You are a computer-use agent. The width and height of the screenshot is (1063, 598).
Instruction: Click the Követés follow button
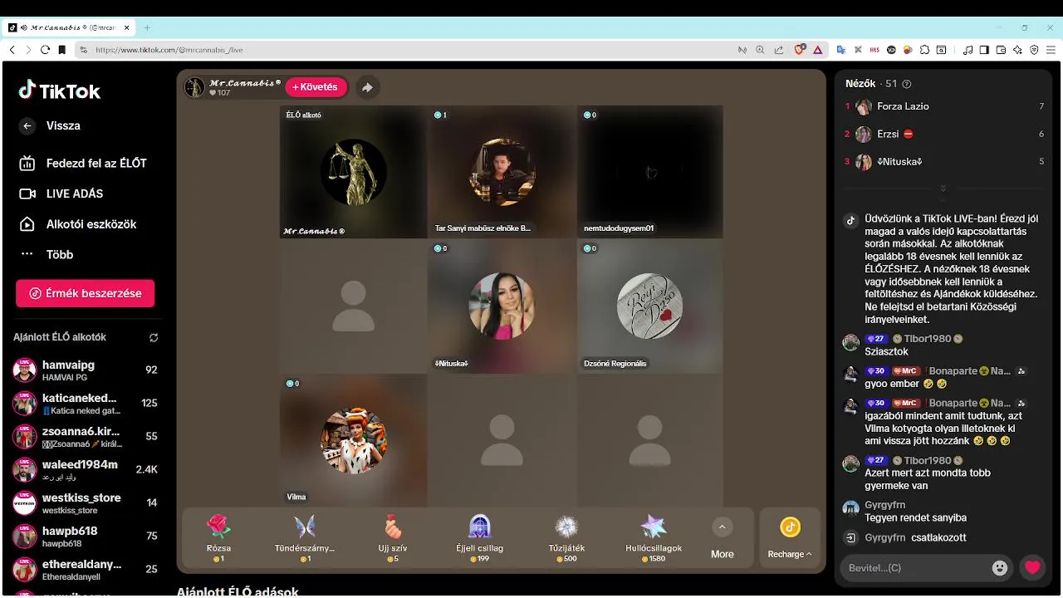coord(316,87)
